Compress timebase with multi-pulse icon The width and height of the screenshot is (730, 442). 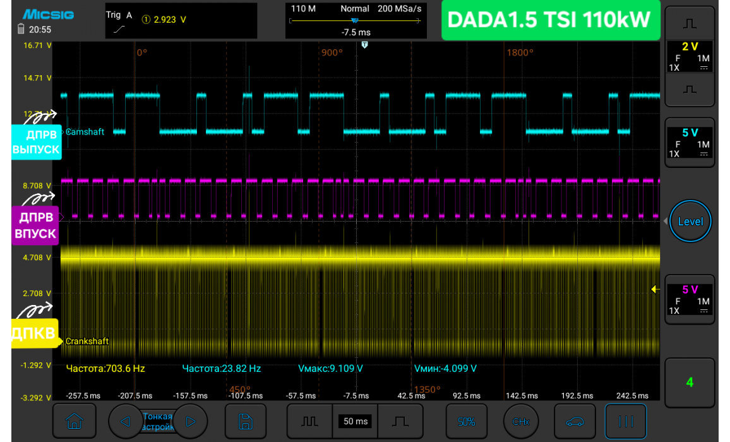[x=308, y=421]
